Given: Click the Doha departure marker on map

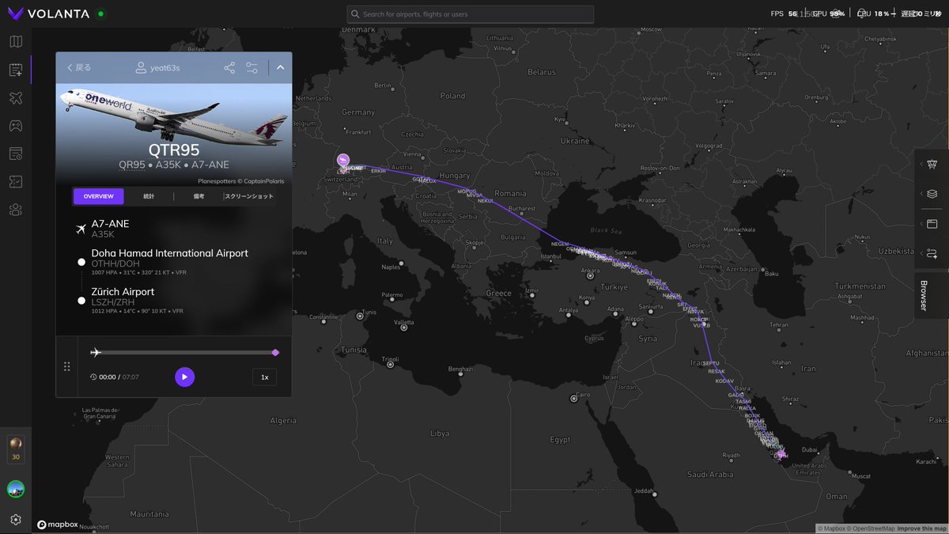Looking at the screenshot, I should click(783, 454).
